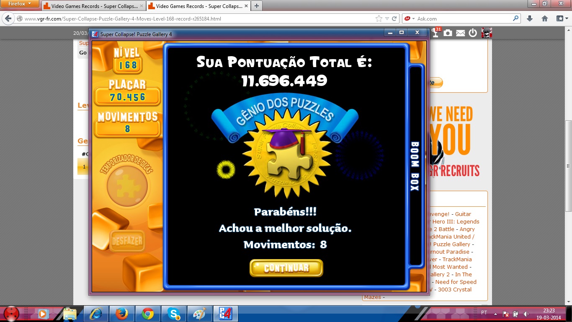Screen dimensions: 572x322
Task: Click the volume speaker tray icon
Action: click(526, 314)
